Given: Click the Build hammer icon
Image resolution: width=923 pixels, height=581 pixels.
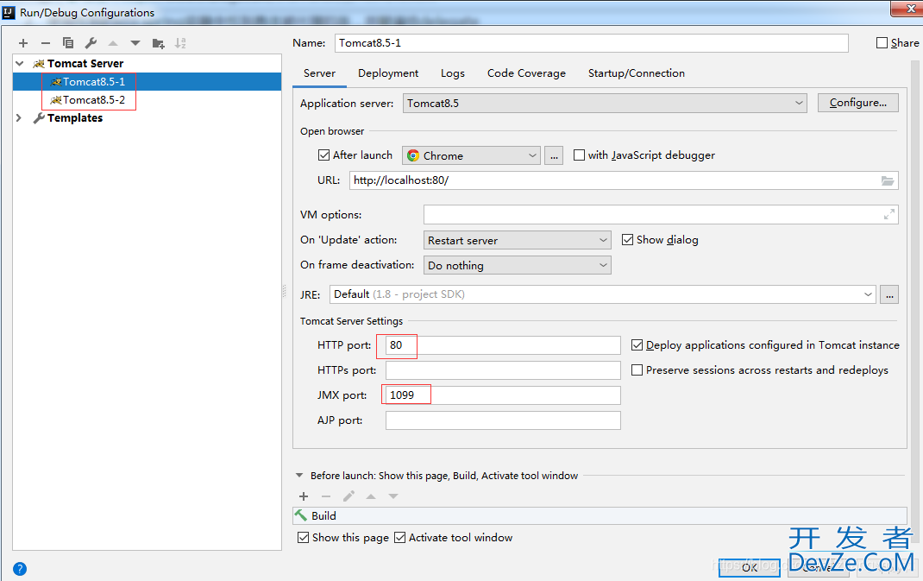Looking at the screenshot, I should point(301,515).
